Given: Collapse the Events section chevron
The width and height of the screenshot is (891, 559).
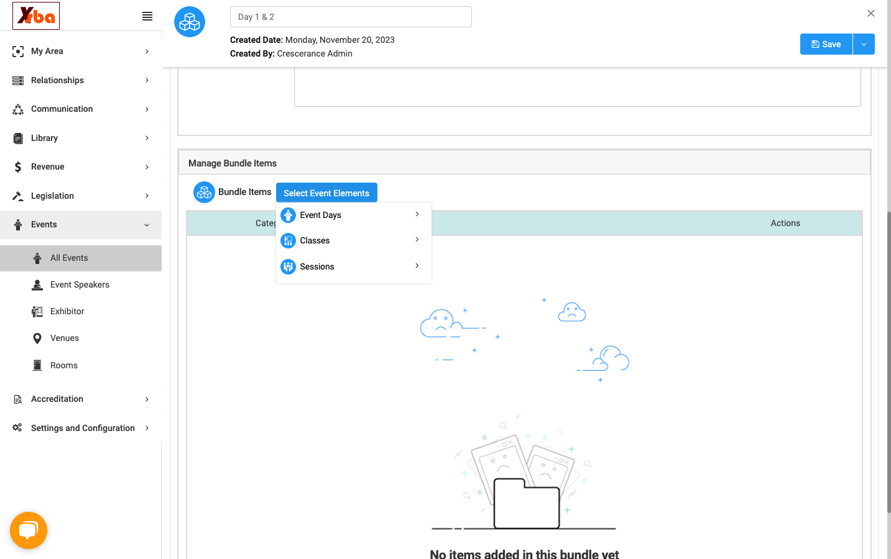Looking at the screenshot, I should (147, 225).
